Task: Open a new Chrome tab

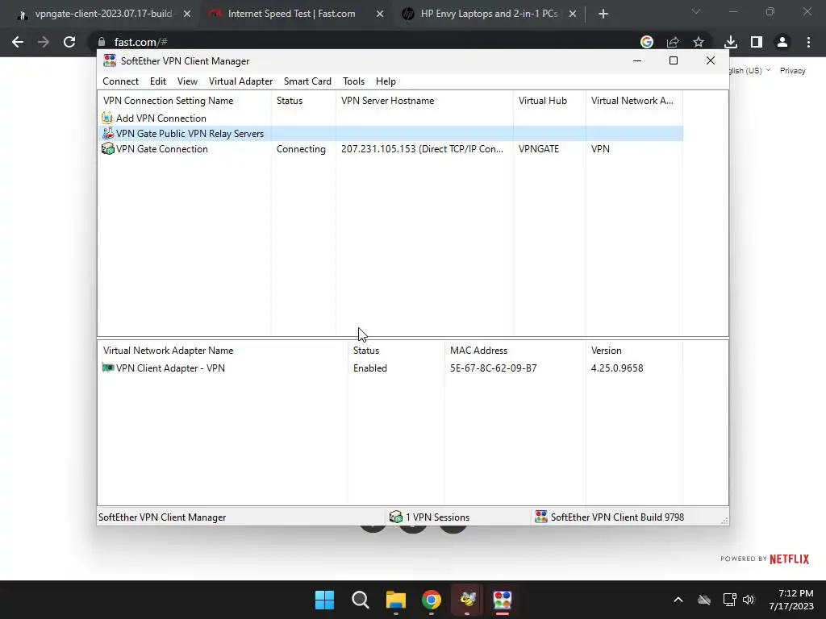Action: click(603, 15)
